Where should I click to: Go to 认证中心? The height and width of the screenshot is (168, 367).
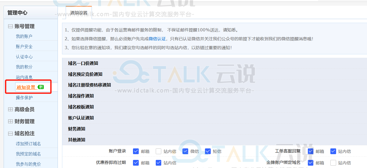(24, 57)
